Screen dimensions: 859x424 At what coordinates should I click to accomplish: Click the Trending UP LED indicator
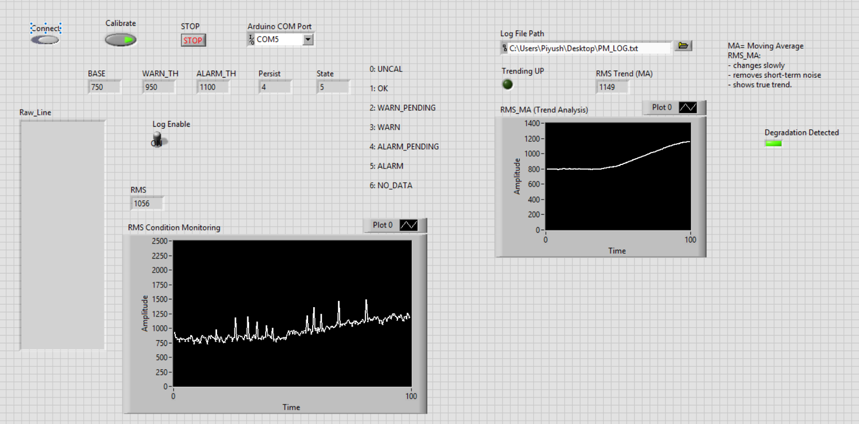(x=507, y=84)
